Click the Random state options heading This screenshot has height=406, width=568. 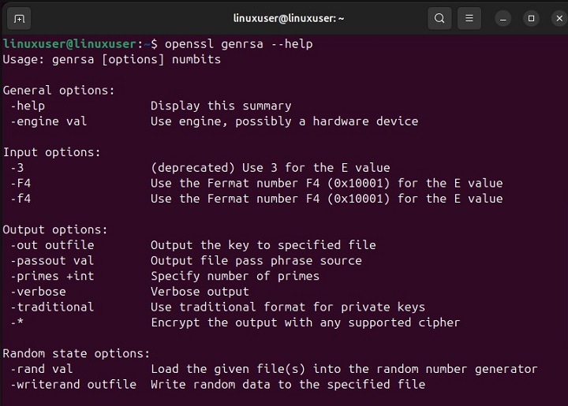(x=76, y=353)
